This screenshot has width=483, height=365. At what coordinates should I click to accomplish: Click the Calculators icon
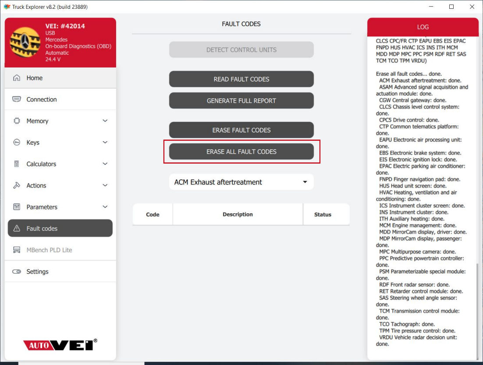(17, 164)
